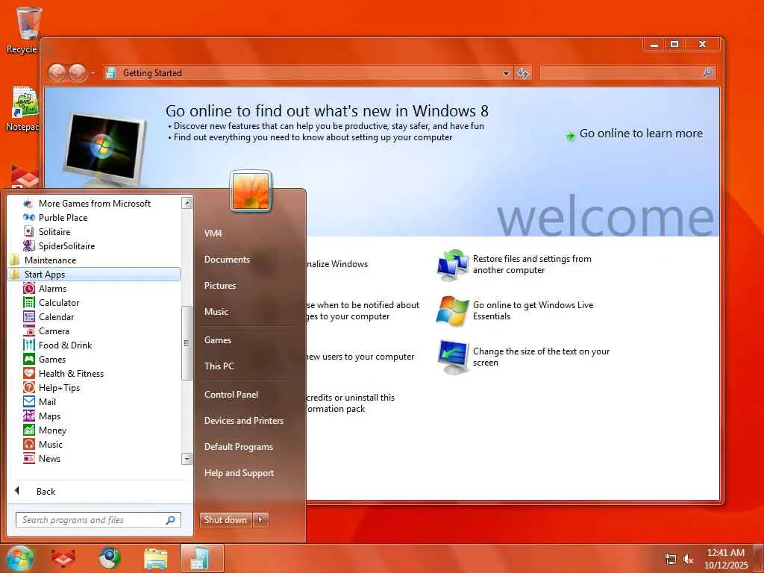The image size is (764, 573).
Task: Click the Back navigation button in Getting Started
Action: (x=57, y=73)
